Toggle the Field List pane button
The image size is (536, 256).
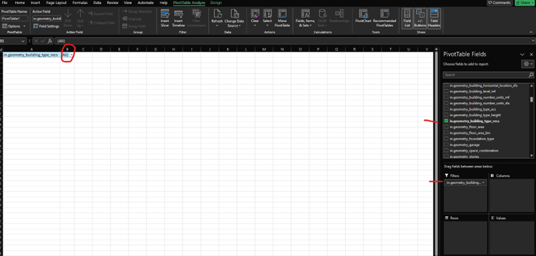(407, 19)
